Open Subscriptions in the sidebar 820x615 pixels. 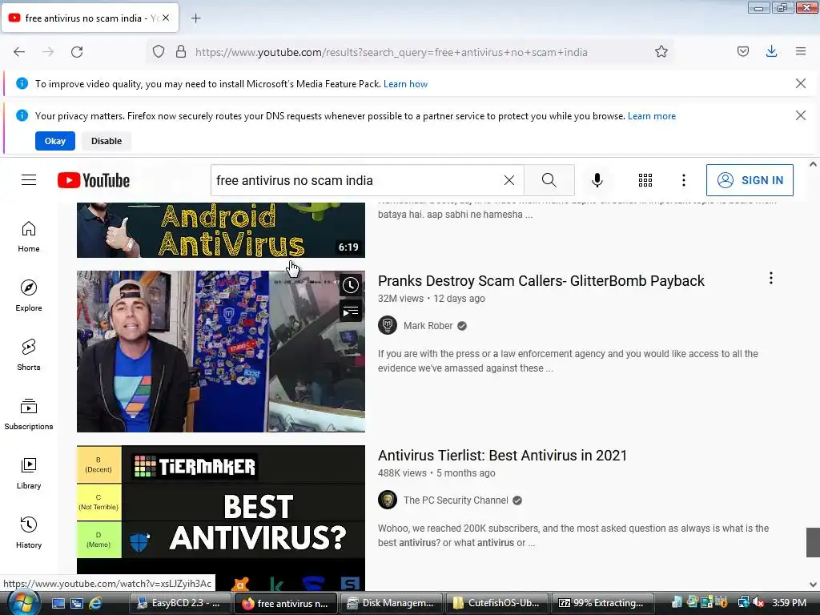(x=29, y=414)
